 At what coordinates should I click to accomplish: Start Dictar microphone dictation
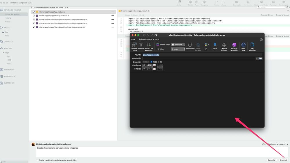pos(215,46)
